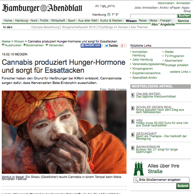
Task: Click the Straßennamen eingeben input field
Action: (161, 180)
